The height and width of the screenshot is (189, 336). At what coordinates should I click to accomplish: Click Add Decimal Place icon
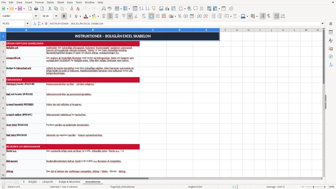pos(200,16)
